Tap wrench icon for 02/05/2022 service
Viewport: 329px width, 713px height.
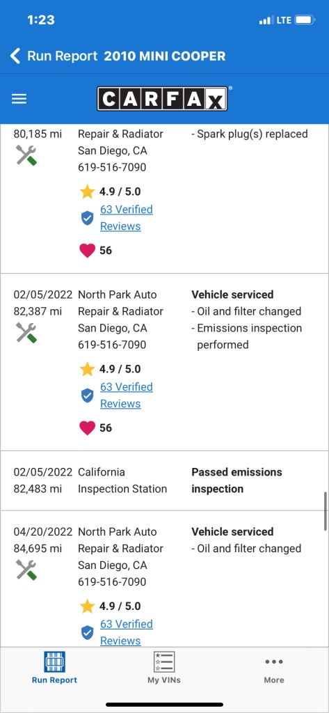pyautogui.click(x=26, y=333)
